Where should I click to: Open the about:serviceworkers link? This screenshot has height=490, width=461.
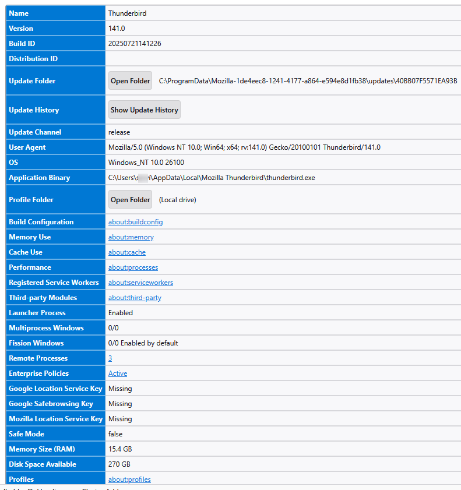[140, 283]
